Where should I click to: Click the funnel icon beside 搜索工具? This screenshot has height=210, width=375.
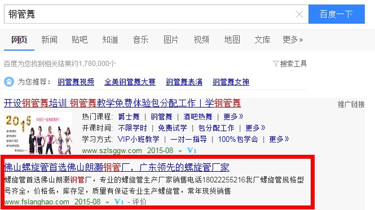coord(276,64)
